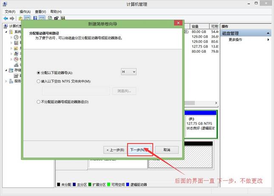Click the blue question-mark Help toolbar icon

[x=35, y=18]
